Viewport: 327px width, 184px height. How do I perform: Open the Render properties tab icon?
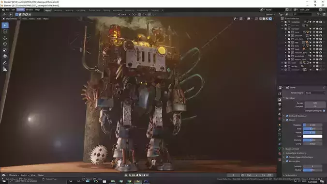280,100
